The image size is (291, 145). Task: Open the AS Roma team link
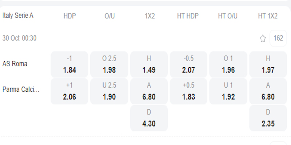tap(15, 64)
